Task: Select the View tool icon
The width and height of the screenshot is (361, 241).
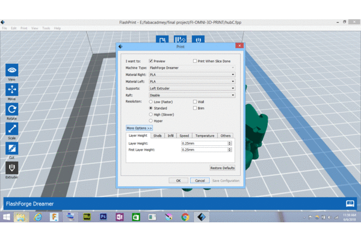Action: coord(12,70)
